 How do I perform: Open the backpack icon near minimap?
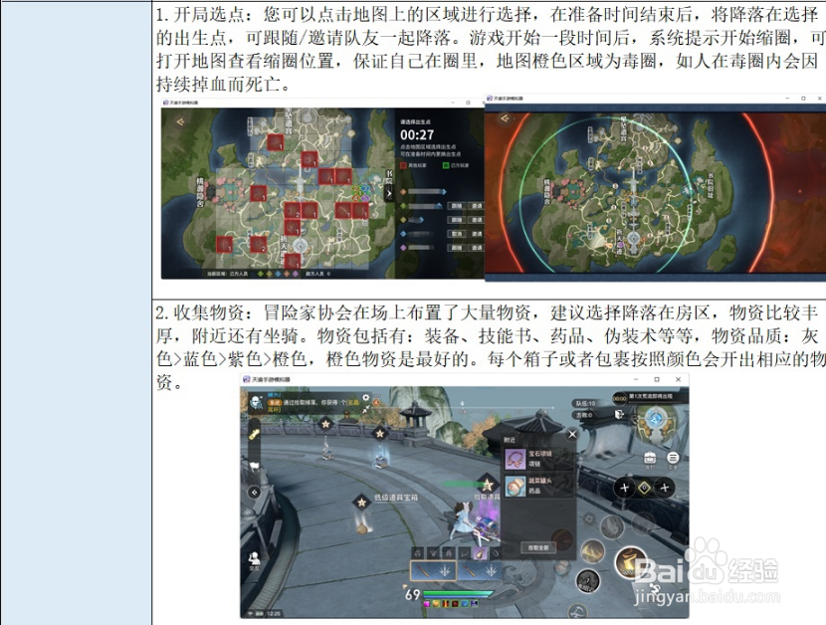click(x=650, y=459)
